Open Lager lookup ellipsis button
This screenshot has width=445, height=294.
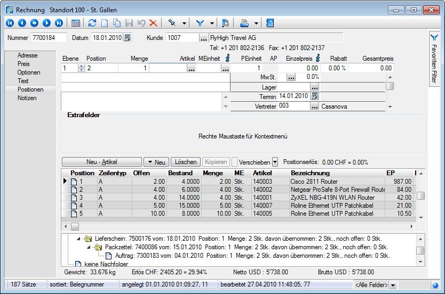point(314,87)
